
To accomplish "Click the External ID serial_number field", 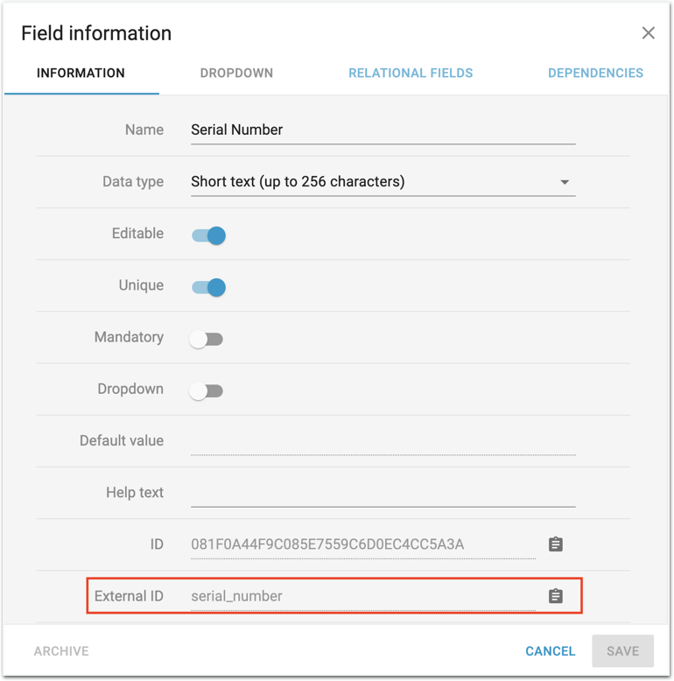I will [x=362, y=596].
